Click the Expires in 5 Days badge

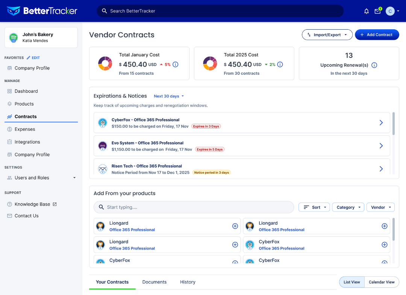(x=210, y=149)
